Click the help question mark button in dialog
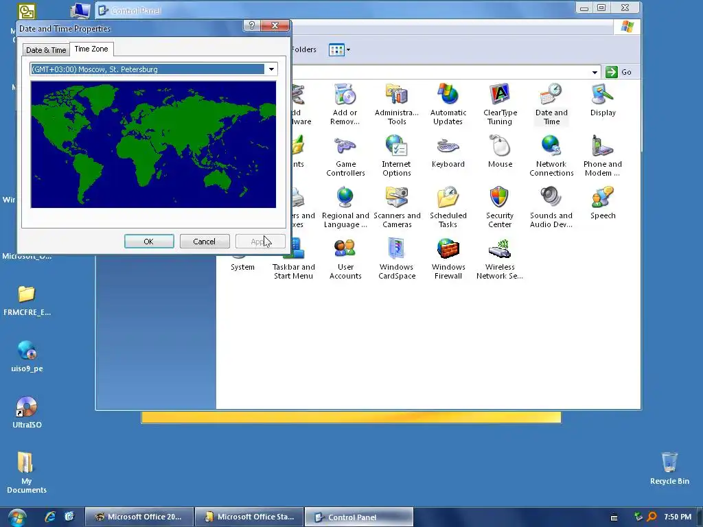Viewport: 703px width, 527px height. tap(251, 25)
